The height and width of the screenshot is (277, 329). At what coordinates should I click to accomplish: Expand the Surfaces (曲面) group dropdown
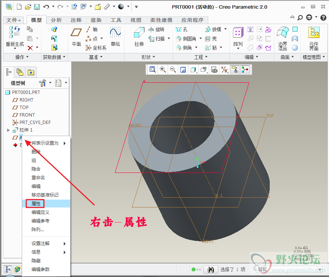pos(287,57)
